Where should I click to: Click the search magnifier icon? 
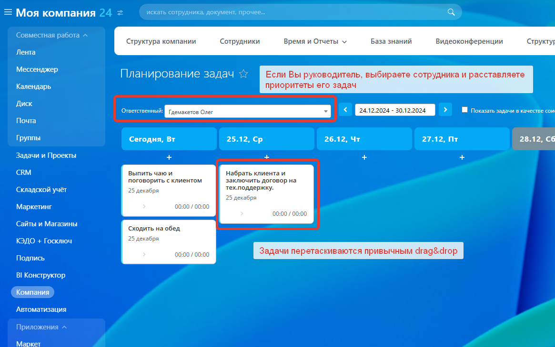(x=451, y=12)
